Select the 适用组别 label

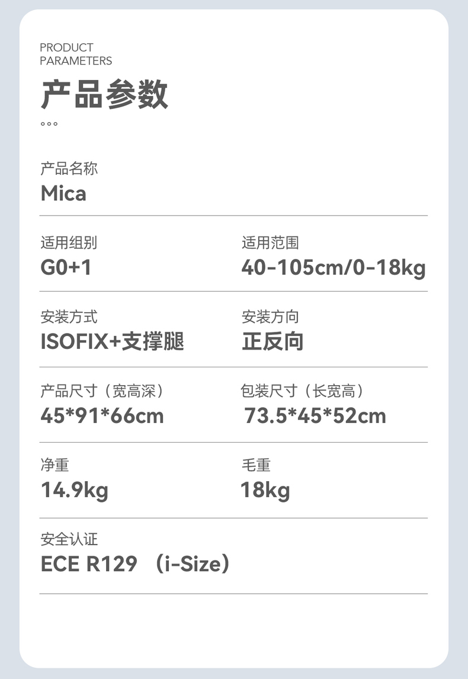point(69,242)
